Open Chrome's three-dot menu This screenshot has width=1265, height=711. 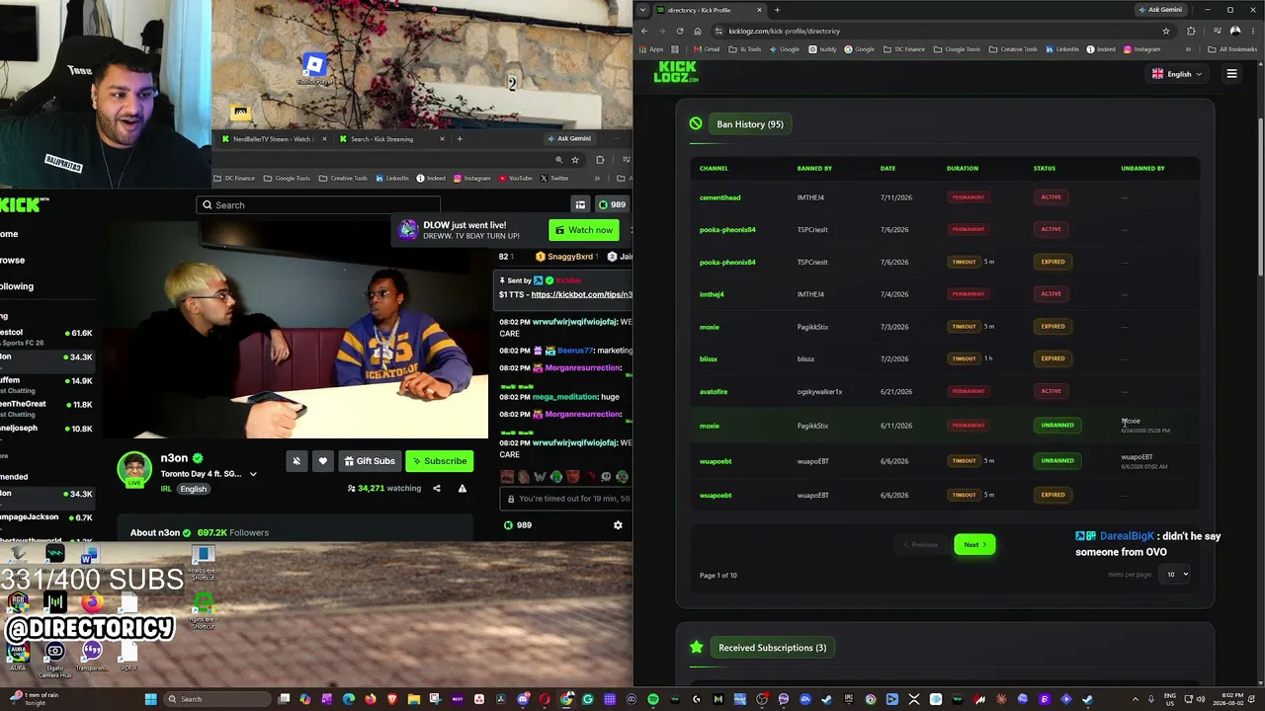[1252, 31]
